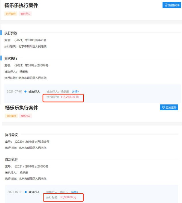The width and height of the screenshot is (182, 203).
Task: Select case number (2020)京0105执异3286号
Action: pyautogui.click(x=32, y=141)
